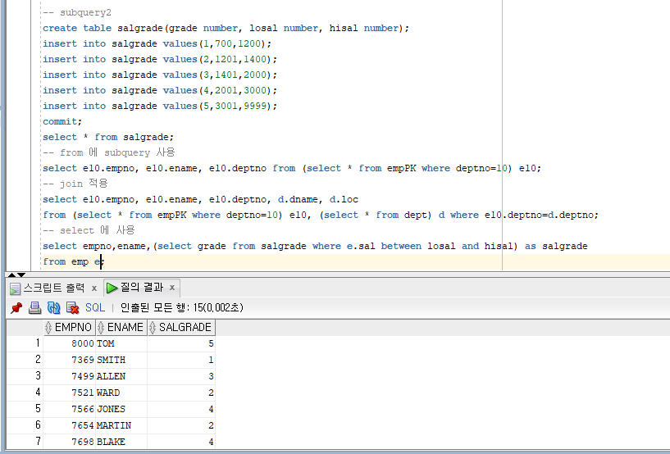
Task: Click the ENAME cell ALLEN
Action: point(121,376)
